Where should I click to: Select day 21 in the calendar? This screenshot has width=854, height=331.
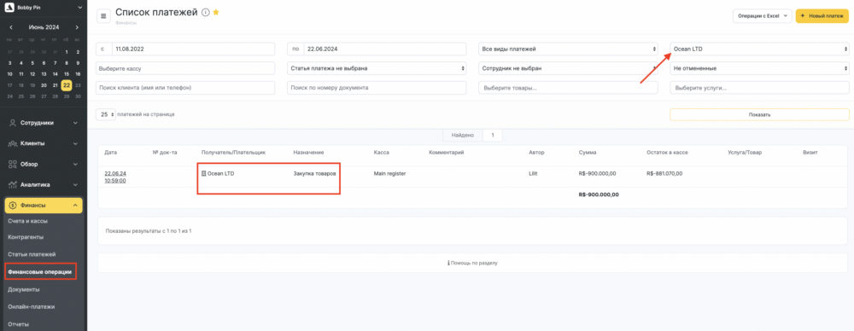click(55, 85)
